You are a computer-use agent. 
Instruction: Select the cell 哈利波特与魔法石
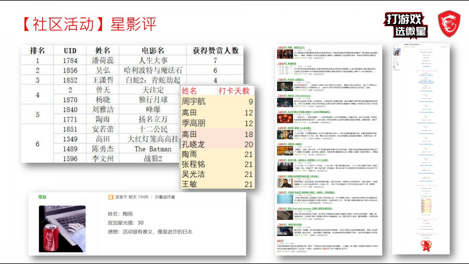(153, 70)
